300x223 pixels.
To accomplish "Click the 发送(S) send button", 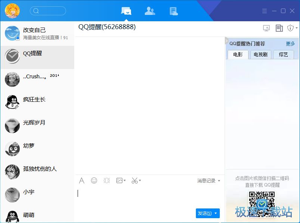I will pos(204,213).
